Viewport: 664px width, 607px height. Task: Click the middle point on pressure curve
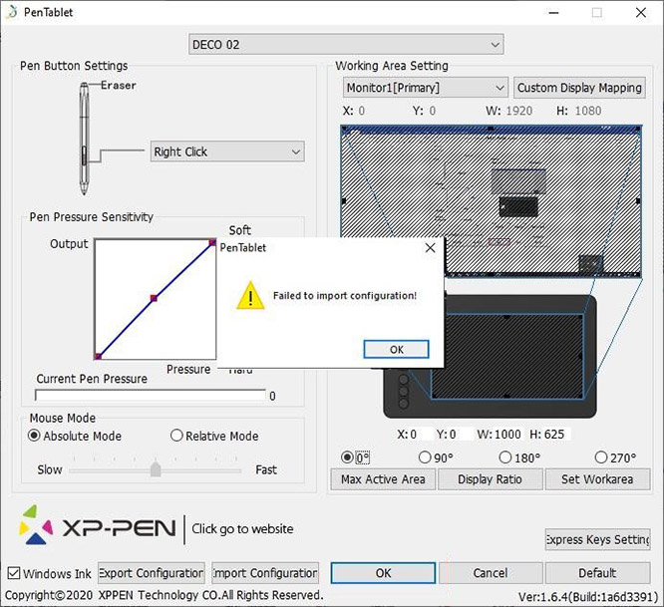(154, 298)
